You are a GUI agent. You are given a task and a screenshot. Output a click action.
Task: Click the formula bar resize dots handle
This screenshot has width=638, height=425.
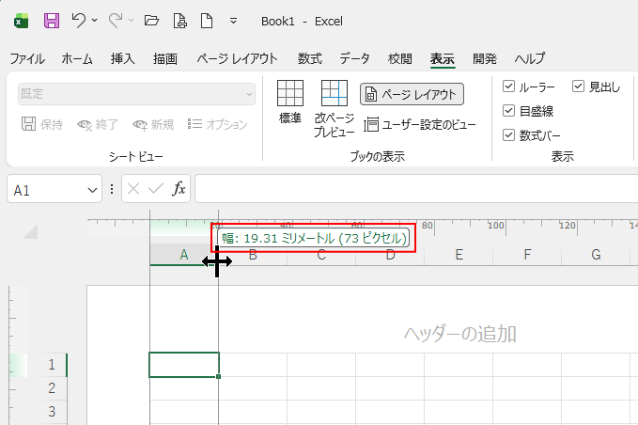[112, 189]
